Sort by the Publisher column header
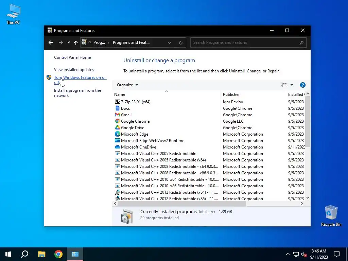 click(253, 94)
